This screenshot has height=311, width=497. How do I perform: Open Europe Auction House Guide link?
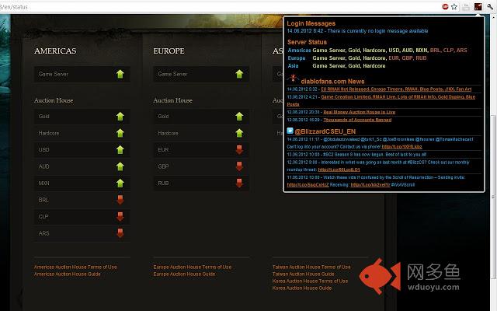pos(184,274)
